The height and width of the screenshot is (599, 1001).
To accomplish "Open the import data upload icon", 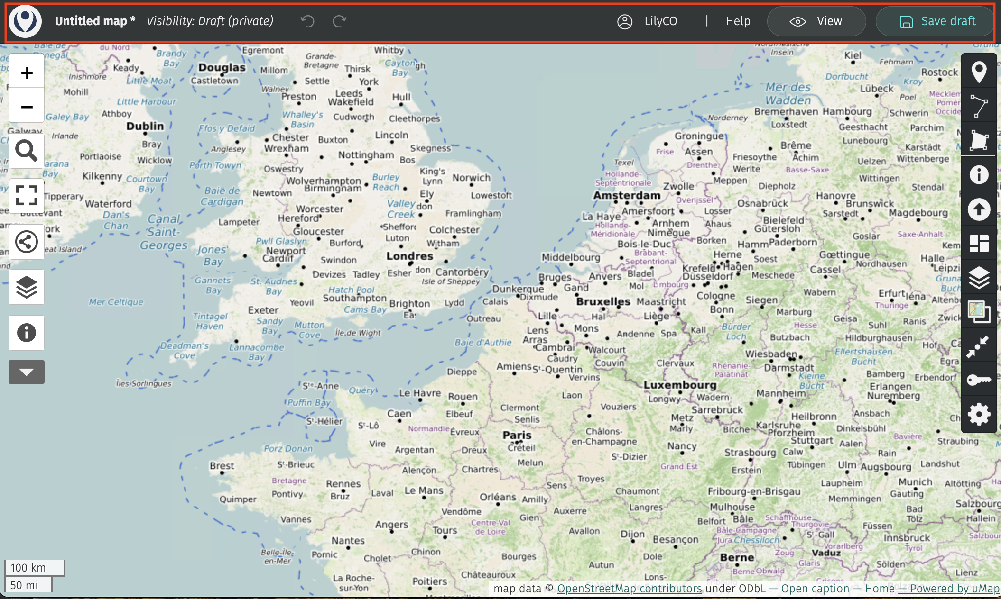I will (979, 209).
